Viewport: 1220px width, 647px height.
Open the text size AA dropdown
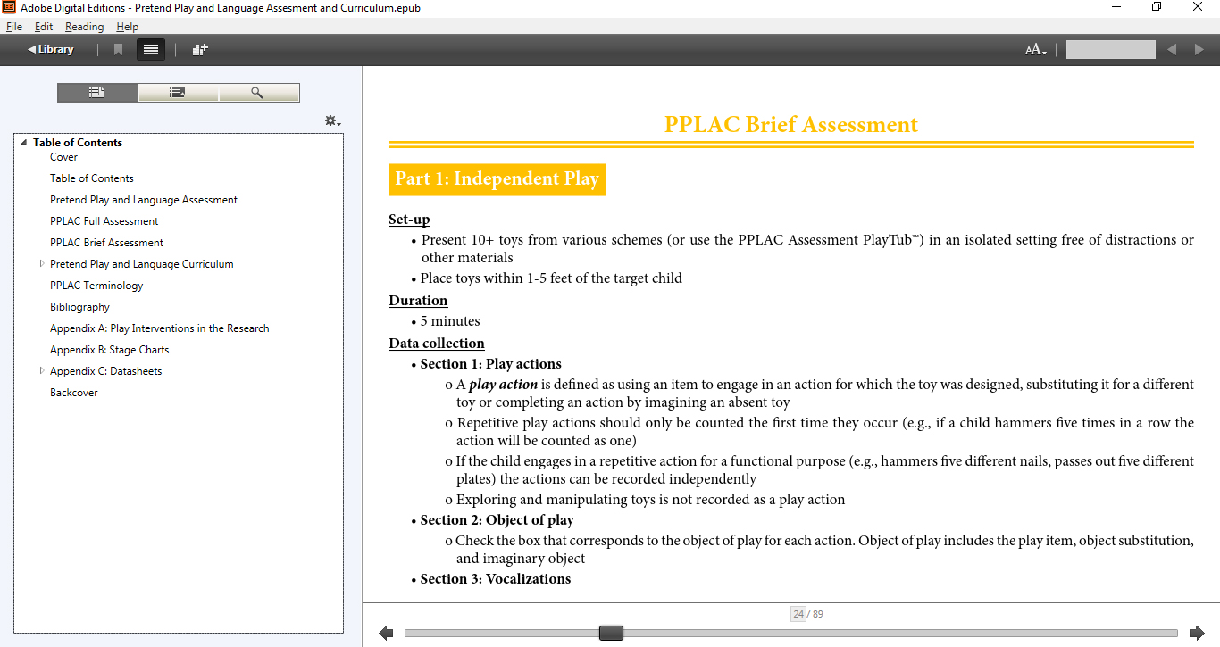pos(1036,50)
